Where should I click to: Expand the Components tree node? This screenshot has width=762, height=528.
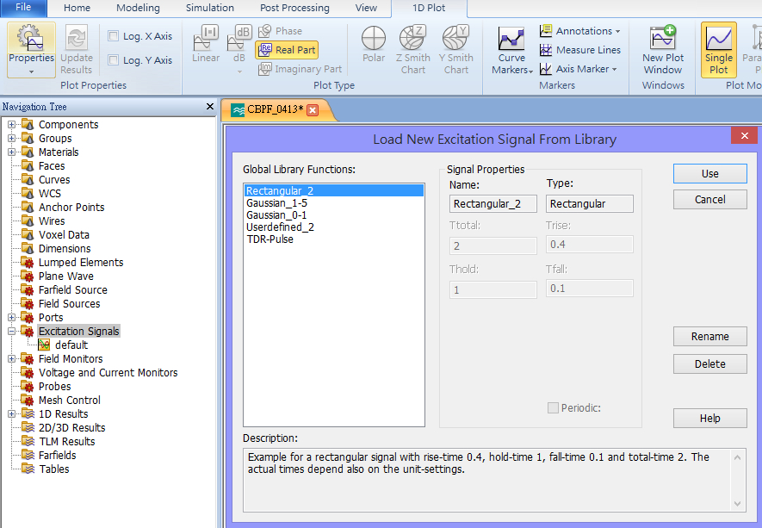[12, 125]
